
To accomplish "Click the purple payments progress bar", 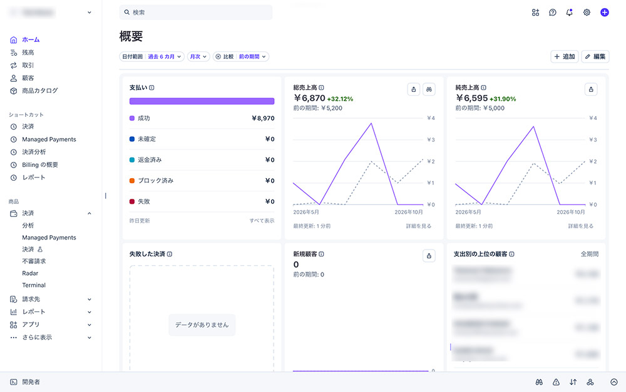I will [202, 101].
